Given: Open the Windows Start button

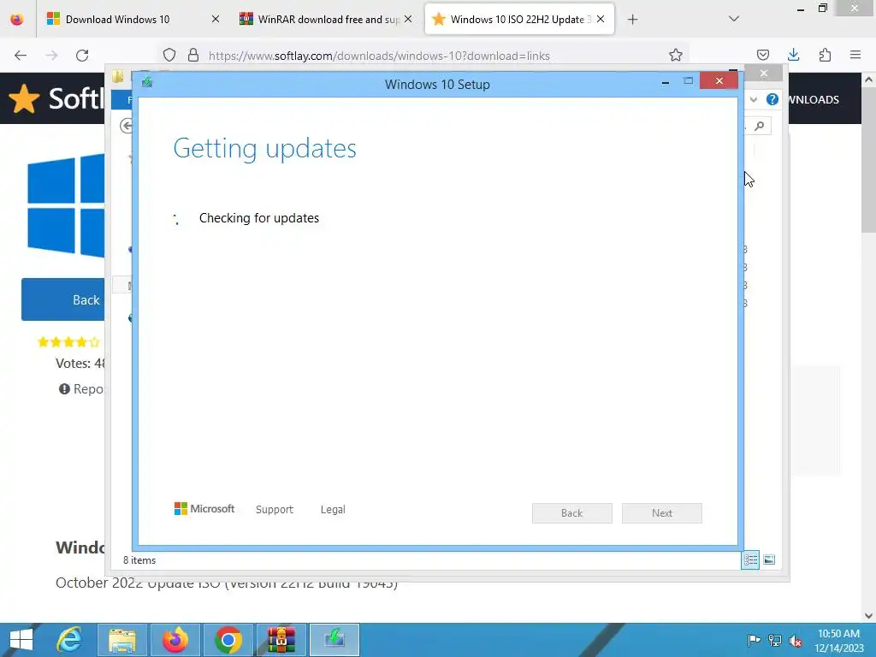Looking at the screenshot, I should (21, 640).
